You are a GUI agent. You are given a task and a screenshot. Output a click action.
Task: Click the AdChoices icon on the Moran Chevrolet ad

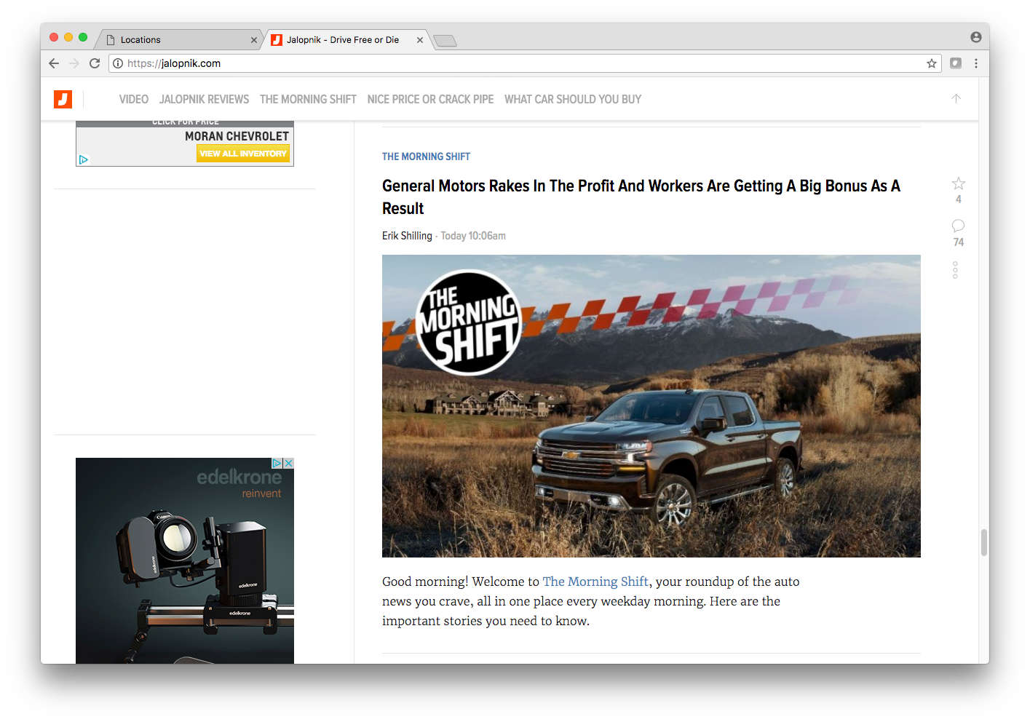84,159
